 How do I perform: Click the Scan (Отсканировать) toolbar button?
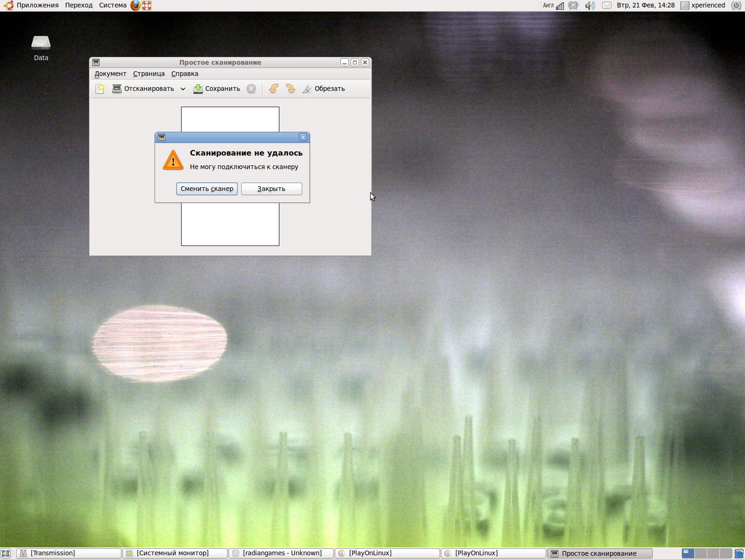(x=143, y=89)
